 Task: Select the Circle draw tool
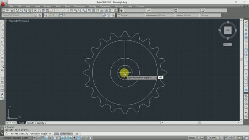(x=2, y=46)
